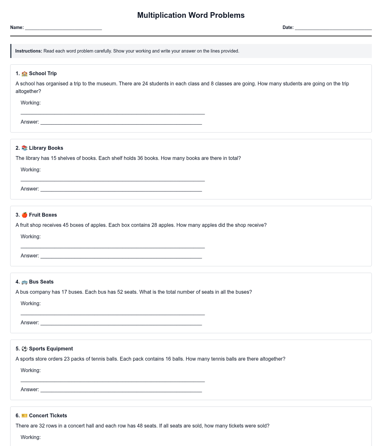The image size is (382, 446).
Task: Click the bold Instructions label
Action: pyautogui.click(x=29, y=51)
